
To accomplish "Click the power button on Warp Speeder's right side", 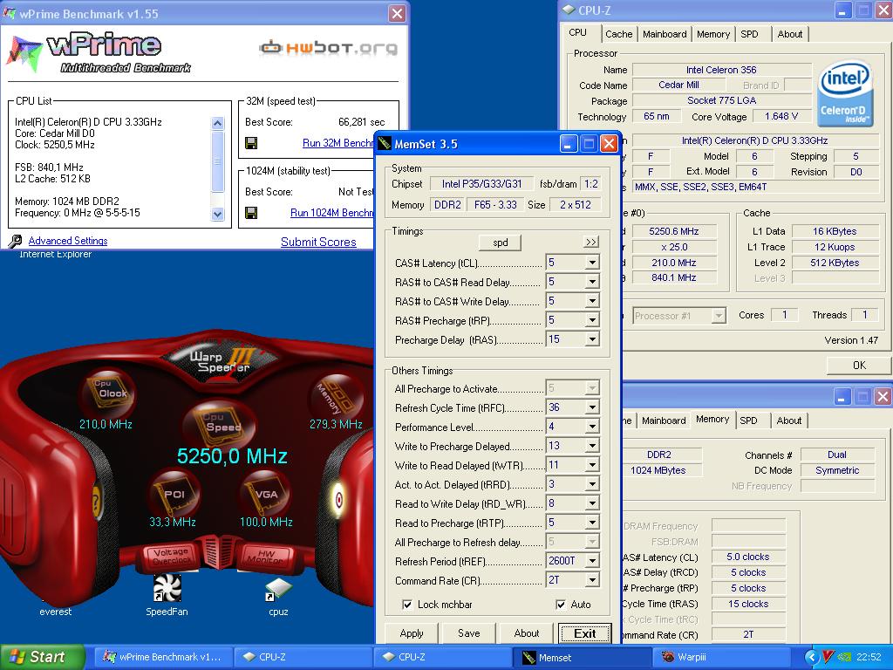I will [338, 499].
